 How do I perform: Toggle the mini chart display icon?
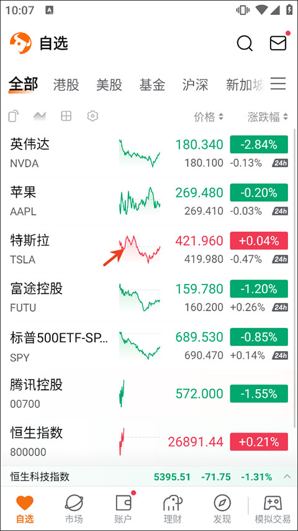(x=40, y=116)
